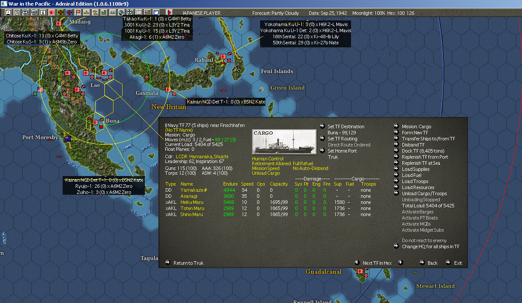Go to previous TF in hex arrow
522x303 pixels.
click(357, 263)
